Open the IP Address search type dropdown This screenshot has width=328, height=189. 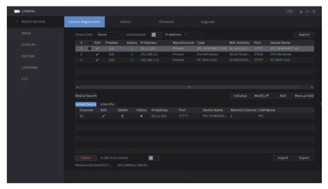click(175, 34)
